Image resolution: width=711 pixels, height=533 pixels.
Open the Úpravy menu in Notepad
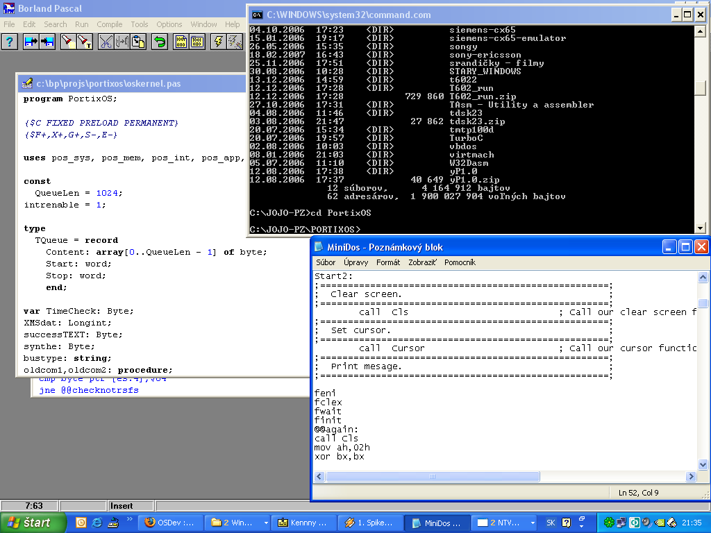356,262
